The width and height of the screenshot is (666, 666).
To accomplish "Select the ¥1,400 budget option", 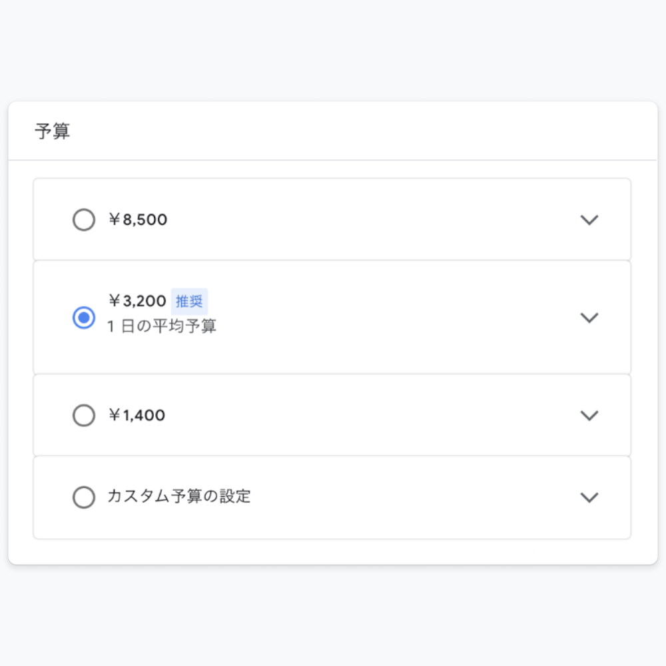I will pos(84,415).
